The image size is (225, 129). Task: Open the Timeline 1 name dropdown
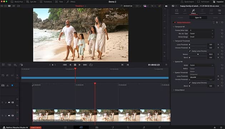[81, 6]
